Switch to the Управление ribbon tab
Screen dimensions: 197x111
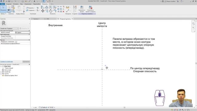[x=28, y=4]
